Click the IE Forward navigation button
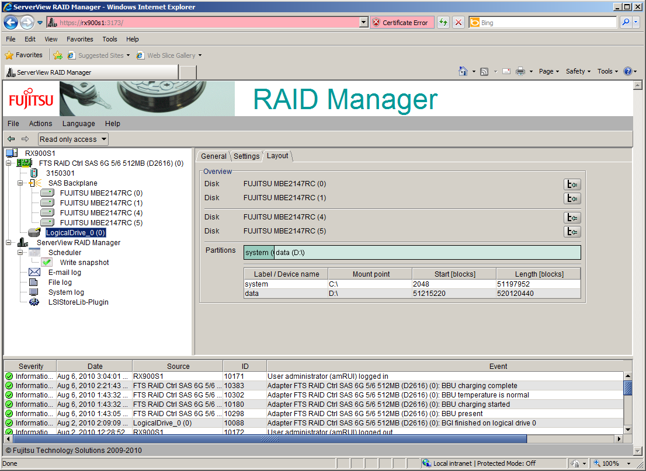Screen dimensions: 646x471 click(27, 22)
